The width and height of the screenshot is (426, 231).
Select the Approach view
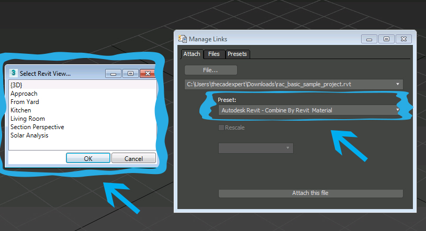[x=83, y=94]
